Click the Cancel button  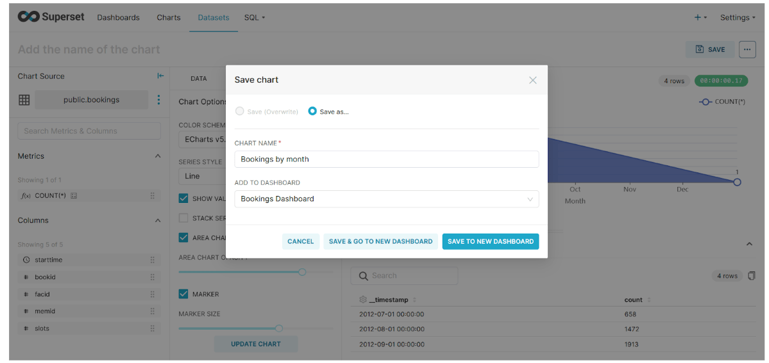tap(300, 241)
